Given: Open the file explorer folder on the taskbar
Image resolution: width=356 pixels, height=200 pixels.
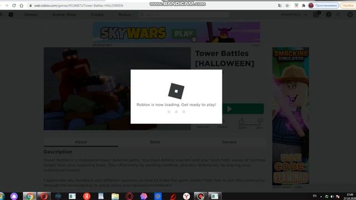Looking at the screenshot, I should coord(115,196).
